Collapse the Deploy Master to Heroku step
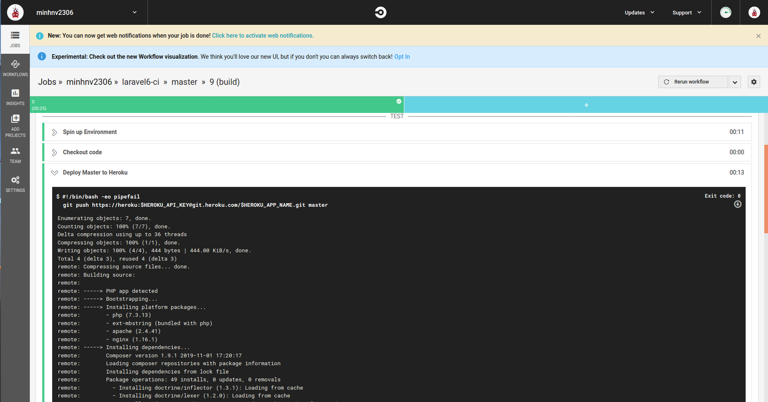768x402 pixels. (54, 173)
